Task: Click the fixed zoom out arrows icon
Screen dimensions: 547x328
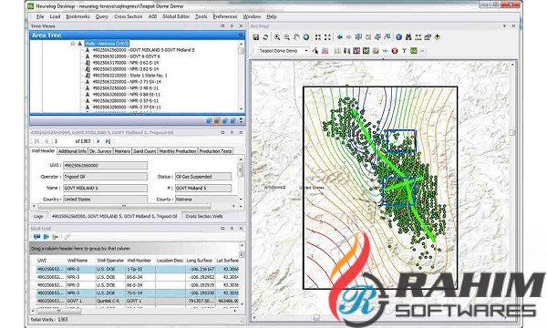Action: [x=327, y=37]
